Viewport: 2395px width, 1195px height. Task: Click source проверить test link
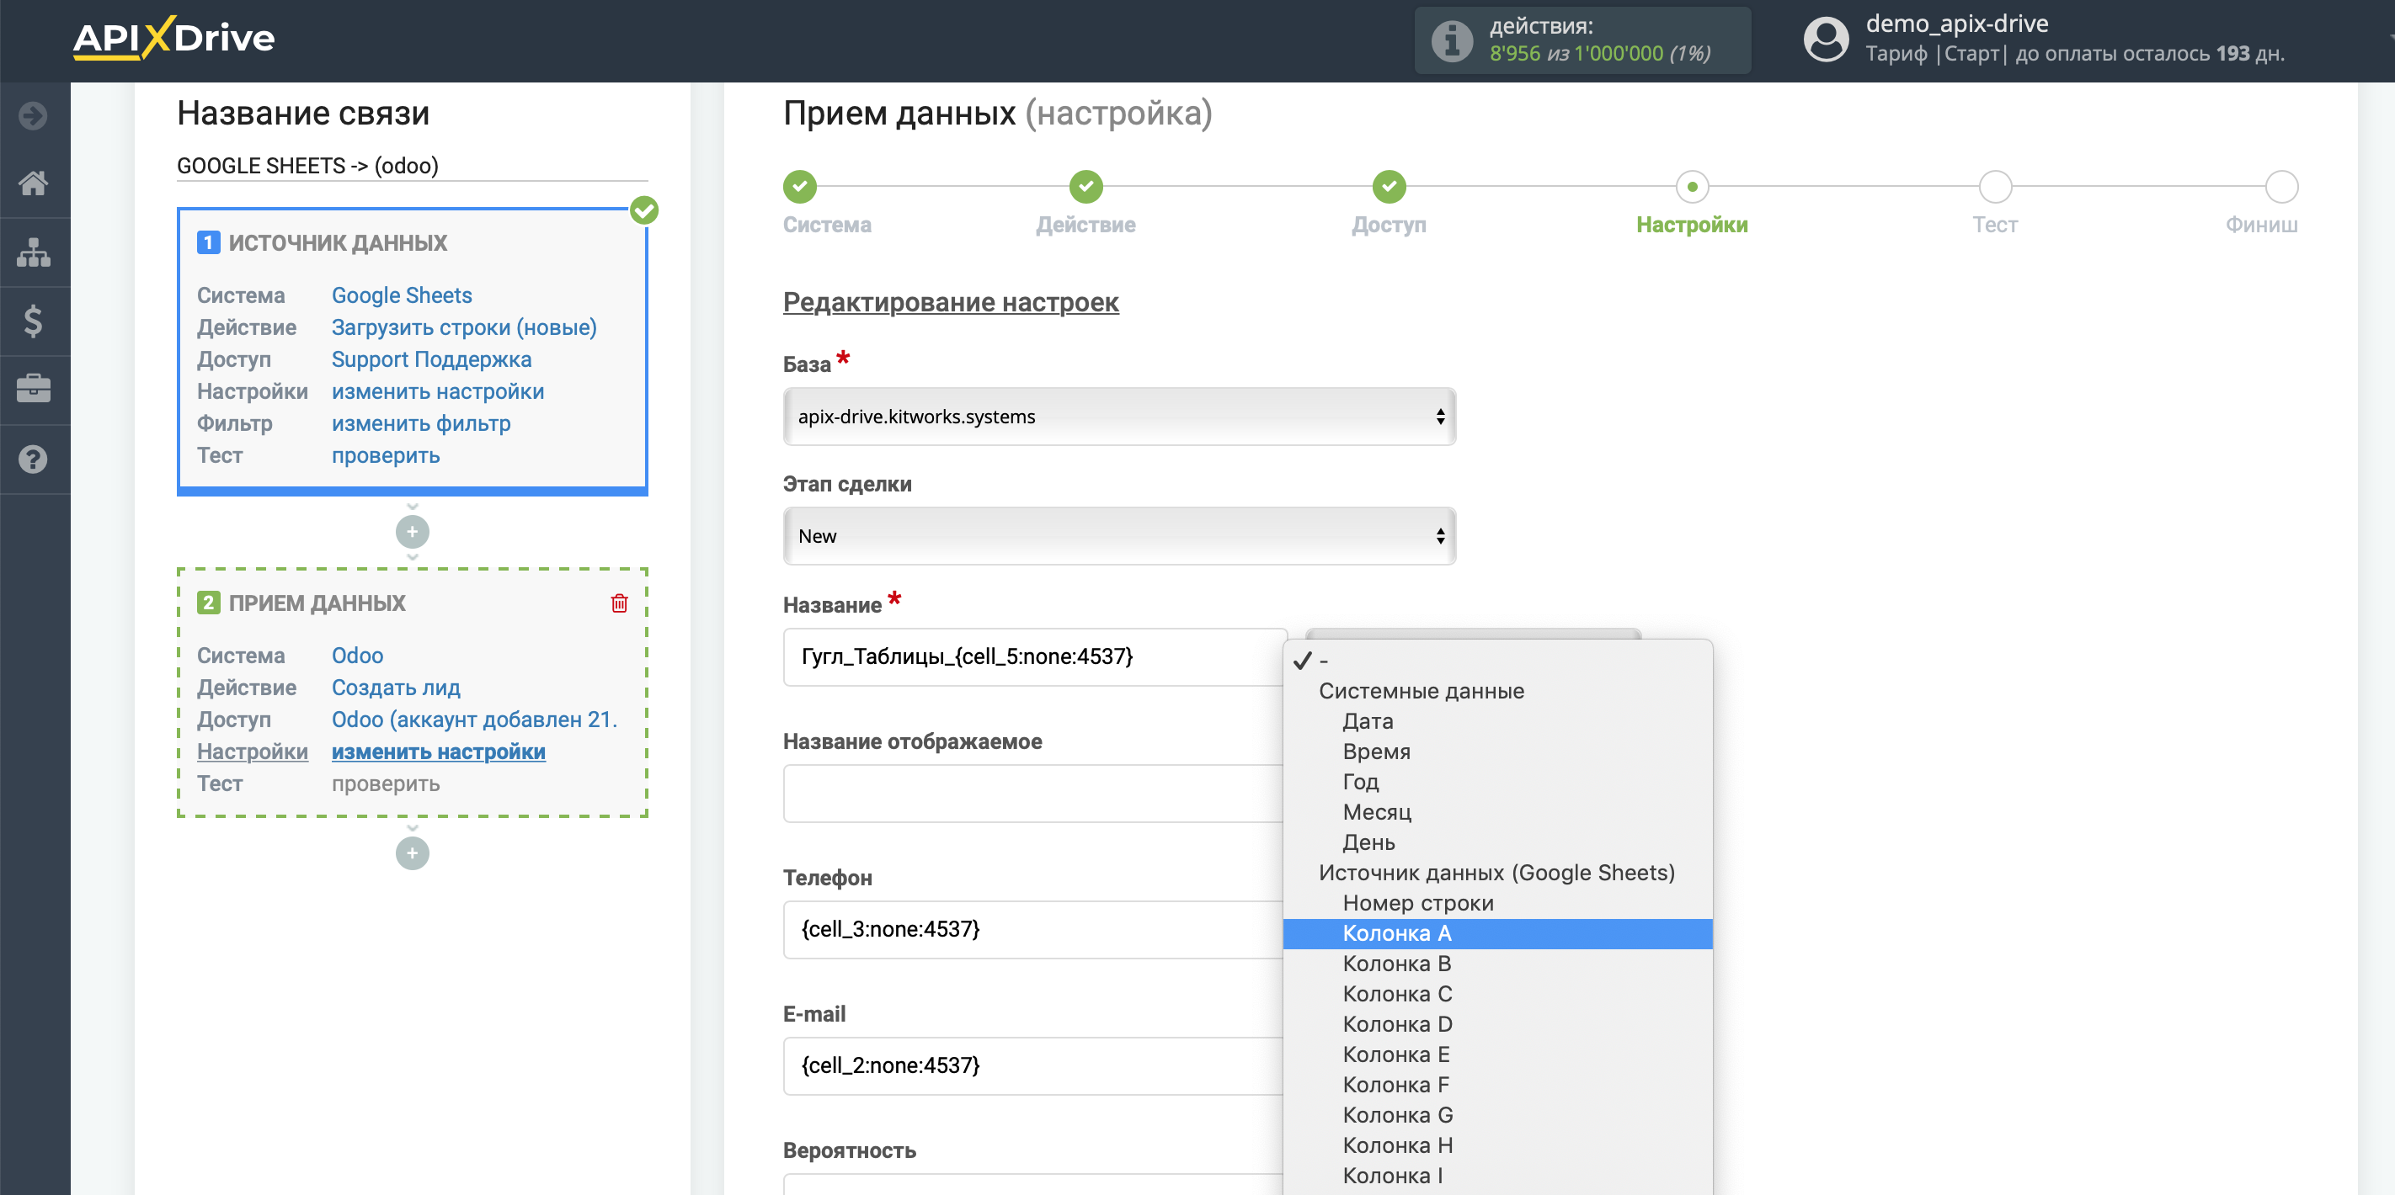[386, 456]
